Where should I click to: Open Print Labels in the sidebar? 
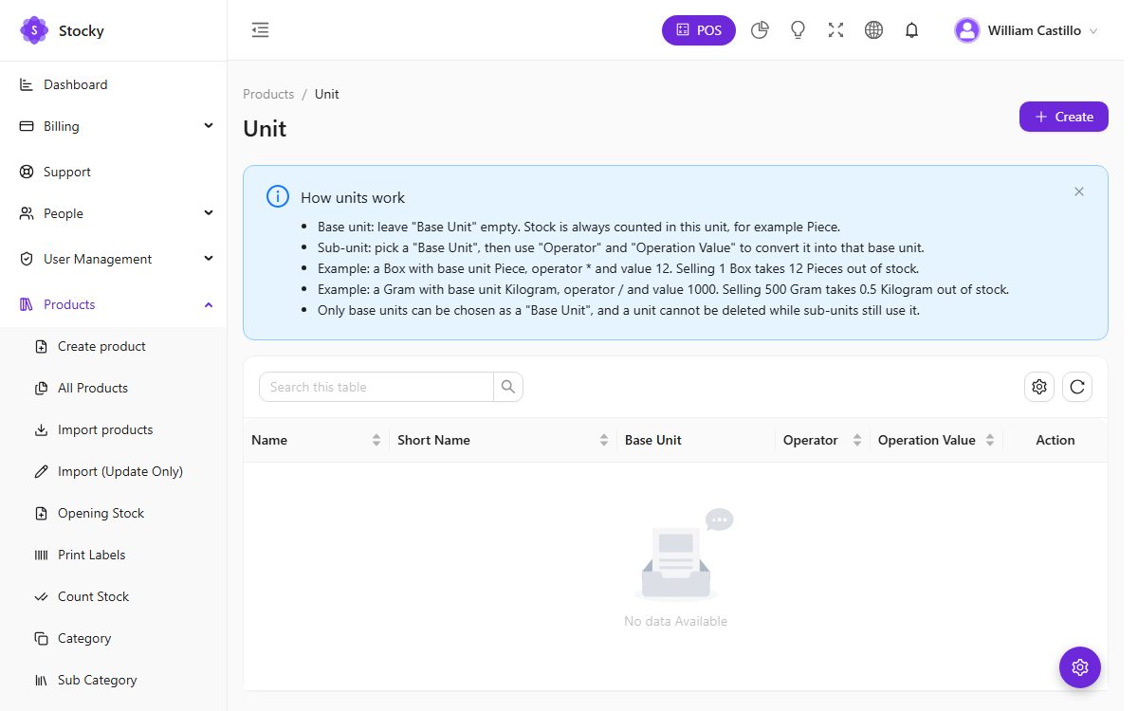114,555
